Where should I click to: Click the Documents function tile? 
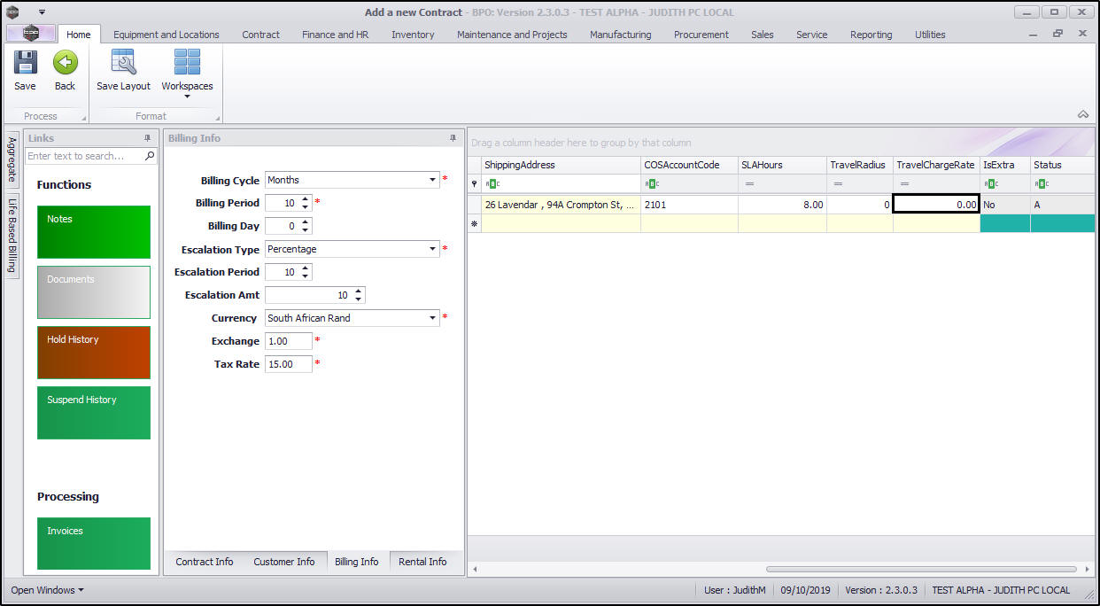pyautogui.click(x=94, y=292)
